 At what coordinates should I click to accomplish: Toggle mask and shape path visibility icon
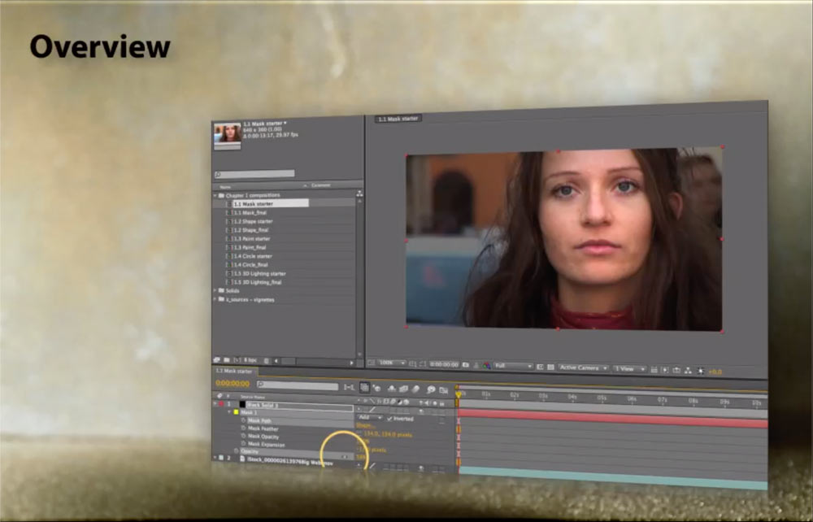[423, 364]
